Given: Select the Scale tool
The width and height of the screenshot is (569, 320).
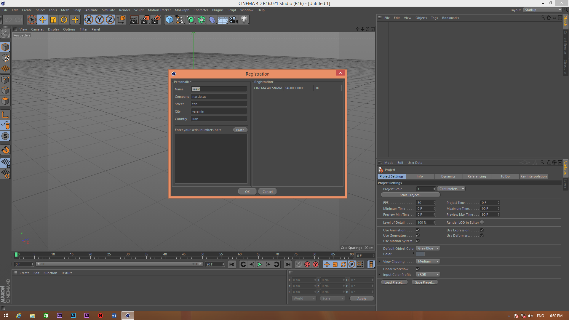Looking at the screenshot, I should tap(53, 20).
